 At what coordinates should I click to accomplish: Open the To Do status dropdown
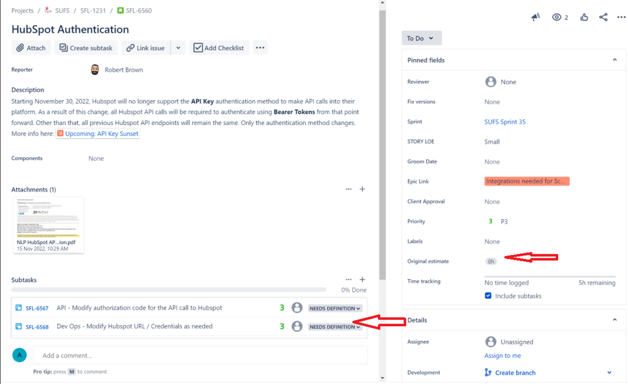click(421, 38)
